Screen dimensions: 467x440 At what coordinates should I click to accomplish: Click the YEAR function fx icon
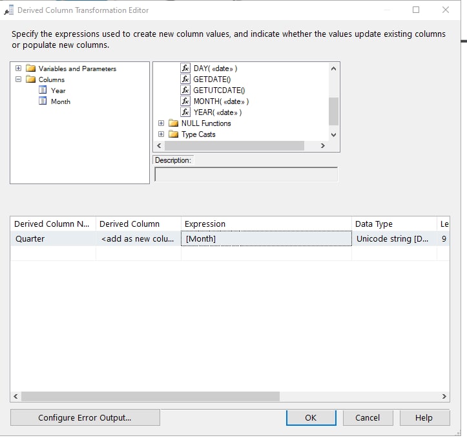click(x=185, y=112)
